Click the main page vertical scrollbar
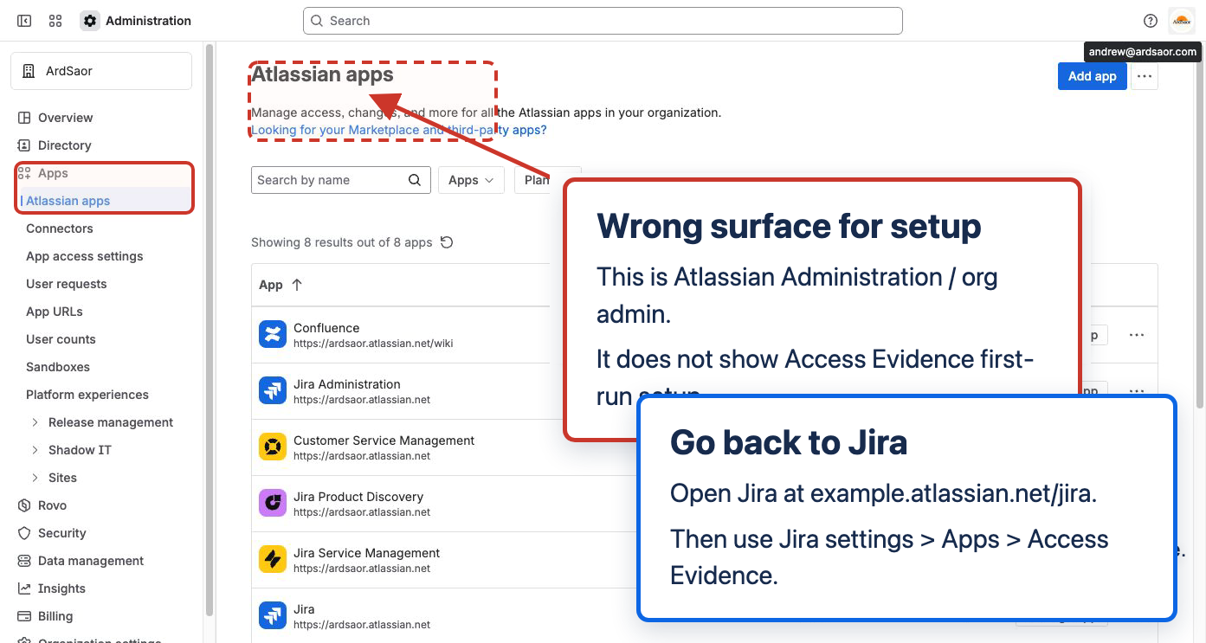Image resolution: width=1206 pixels, height=643 pixels. 1200,225
